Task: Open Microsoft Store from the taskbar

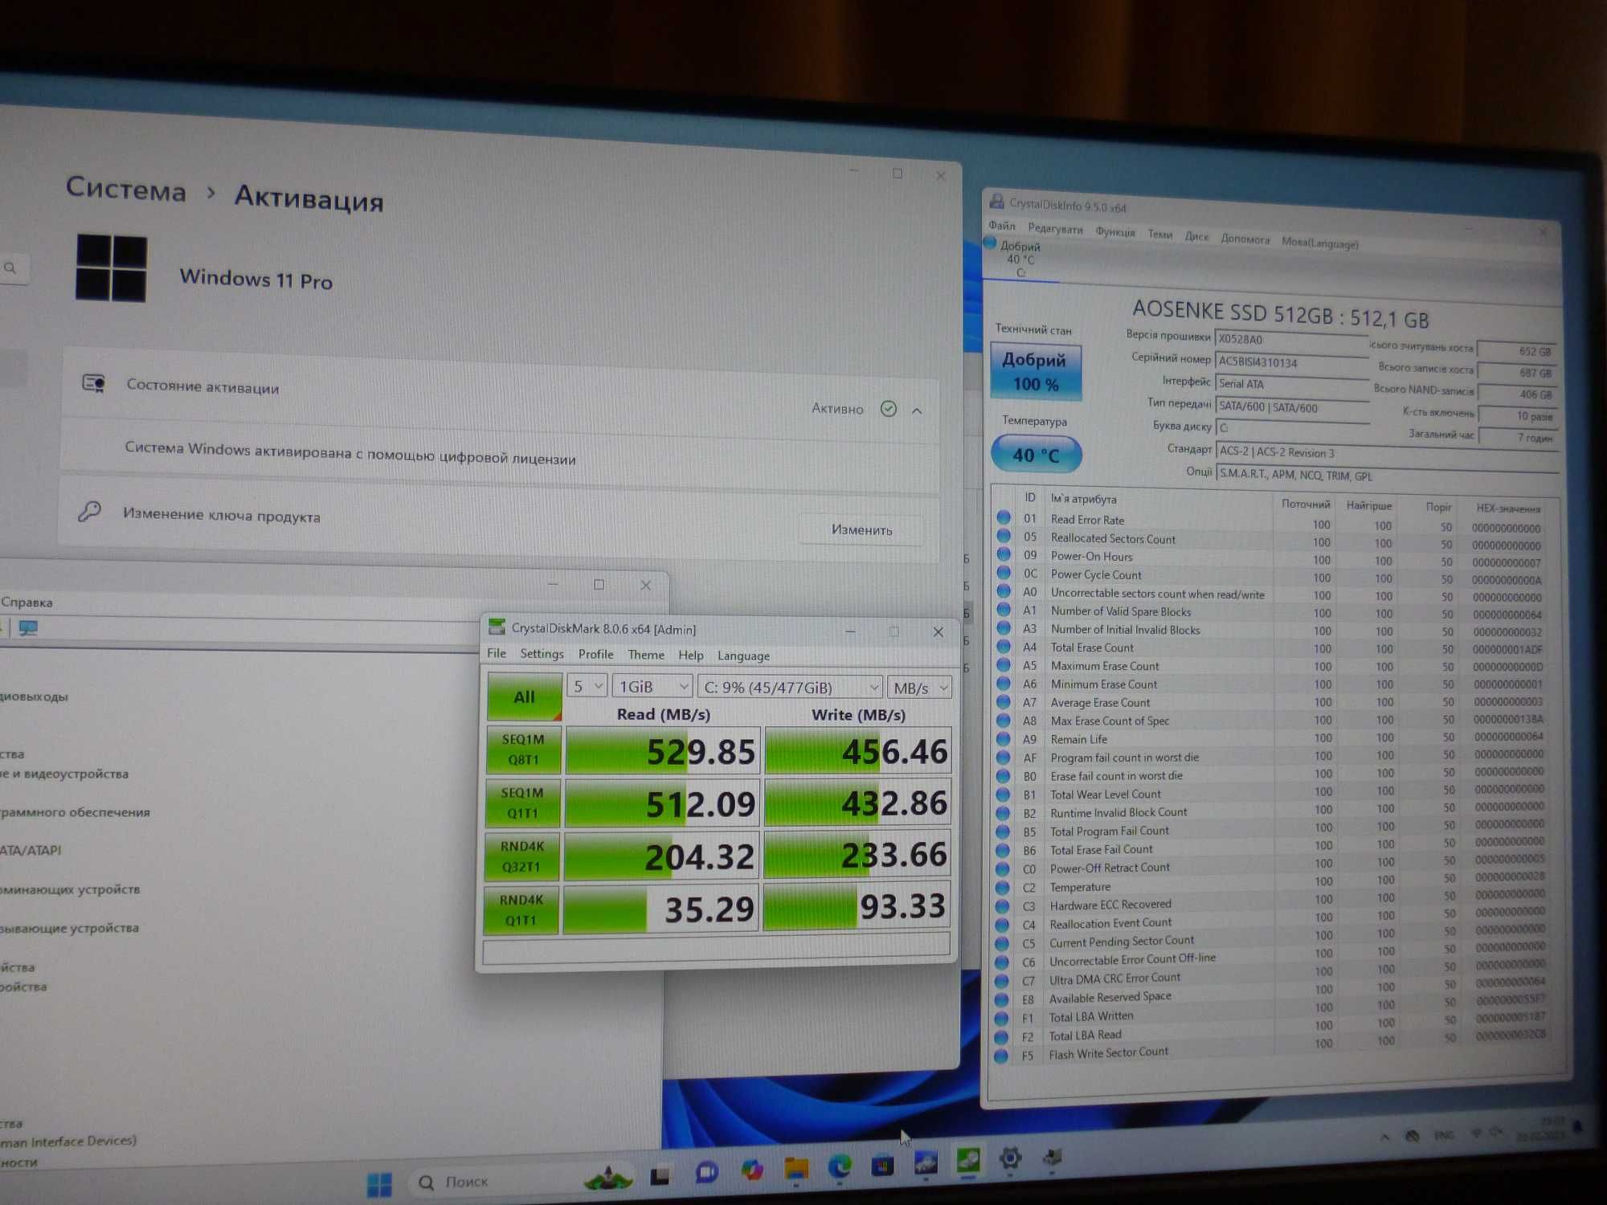Action: 882,1165
